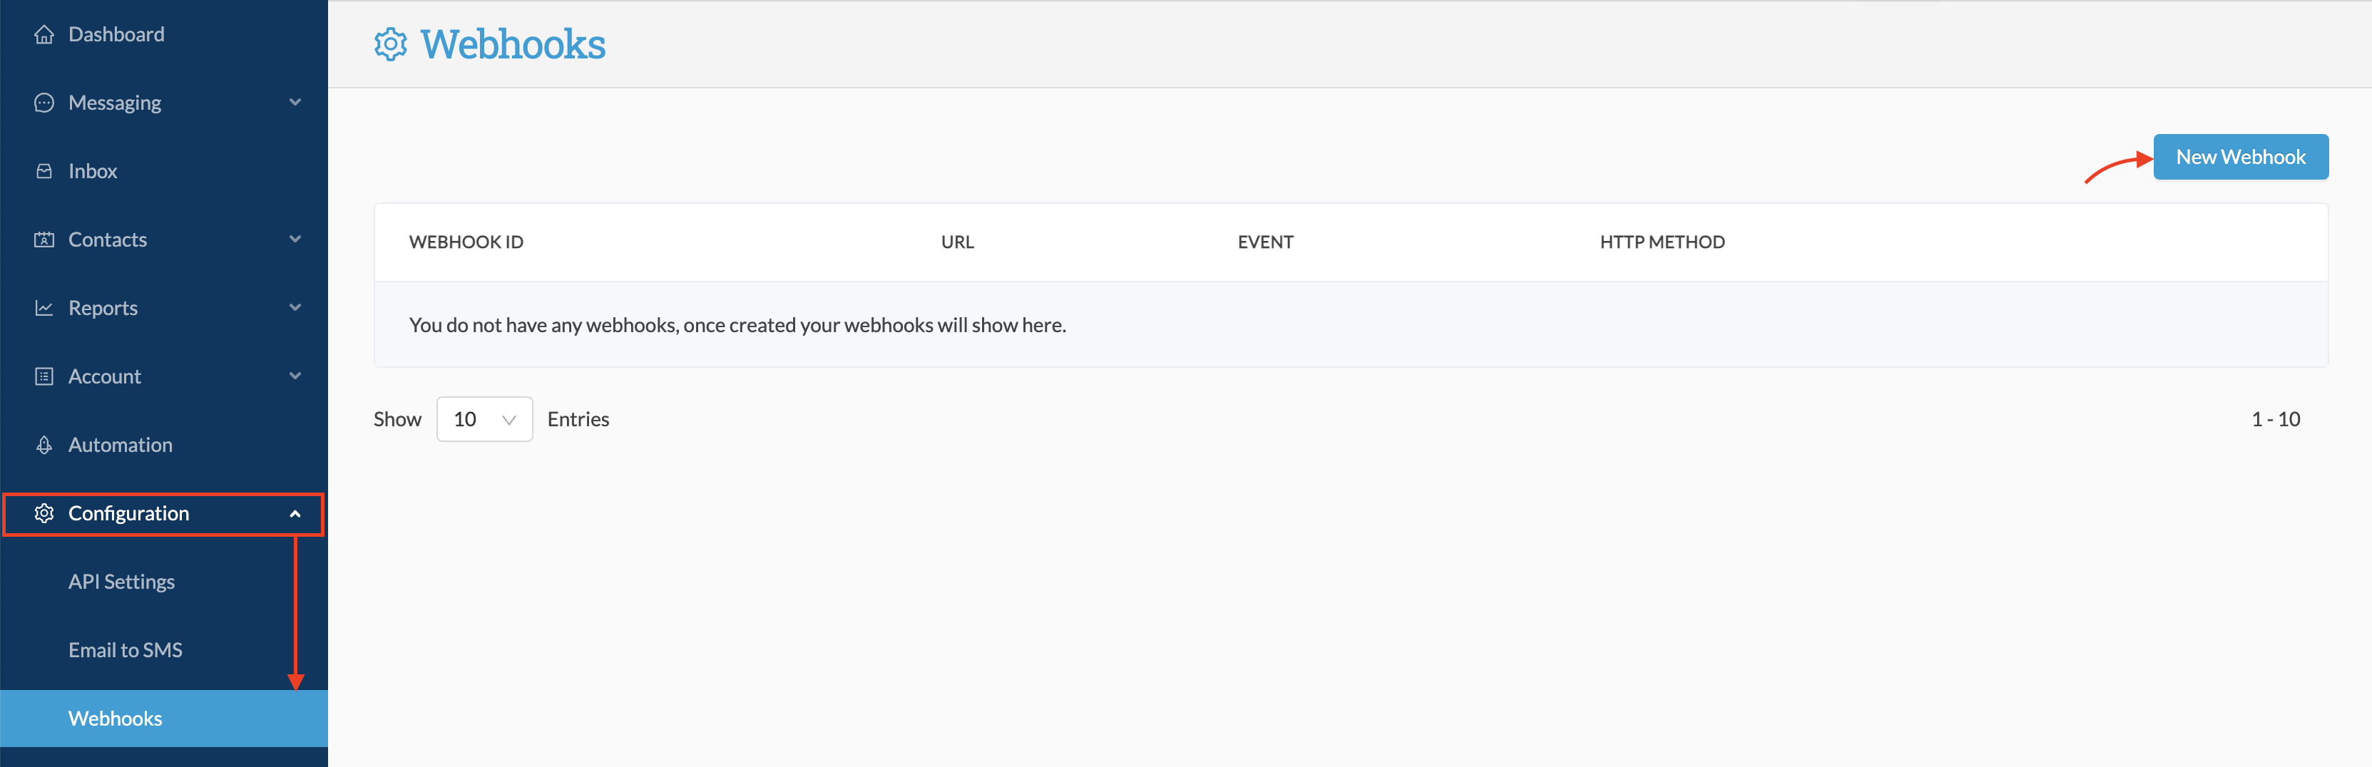Click the Messaging label in sidebar
Viewport: 2372px width, 767px height.
coord(115,103)
